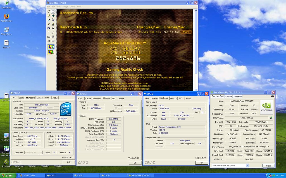Choose the Fill With Color bucket tool
The image size is (286, 178).
(x=53, y=16)
